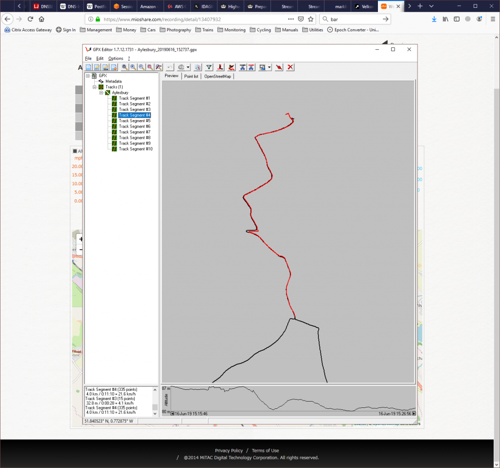Screen dimensions: 500x468
Task: Click the Privacy Policy footer link
Action: pyautogui.click(x=229, y=450)
